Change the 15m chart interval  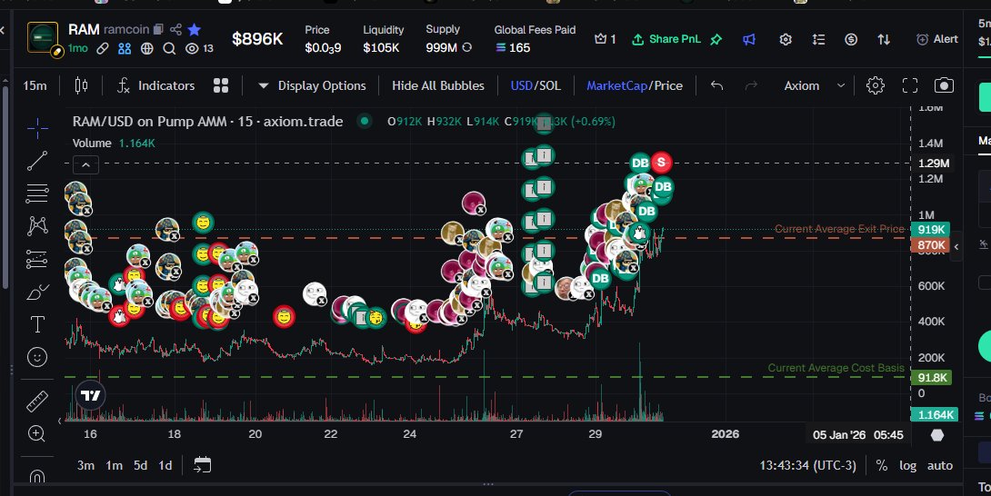35,85
